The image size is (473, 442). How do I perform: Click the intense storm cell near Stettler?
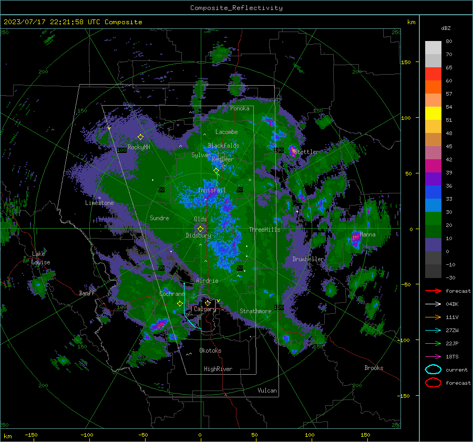pos(293,151)
